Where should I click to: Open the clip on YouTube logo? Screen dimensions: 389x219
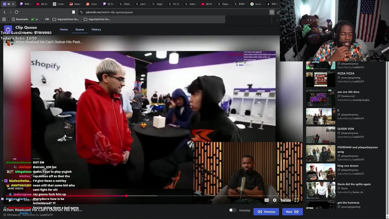pos(286,200)
